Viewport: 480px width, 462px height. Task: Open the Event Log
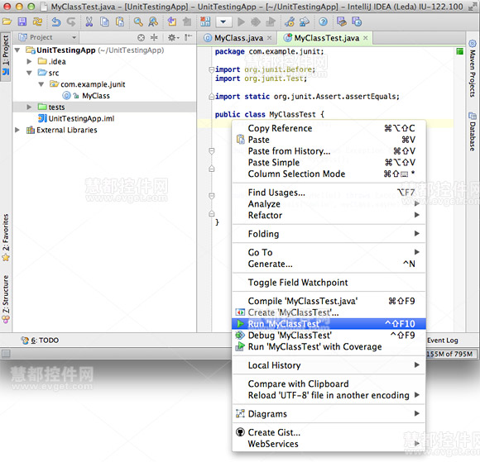click(443, 340)
